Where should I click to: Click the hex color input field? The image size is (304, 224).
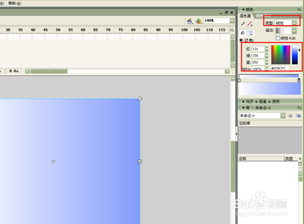click(280, 68)
